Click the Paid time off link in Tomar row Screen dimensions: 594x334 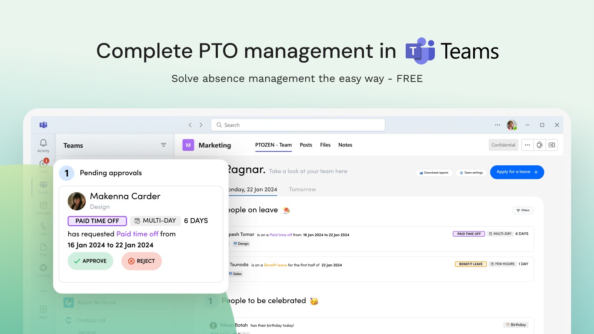pos(281,235)
